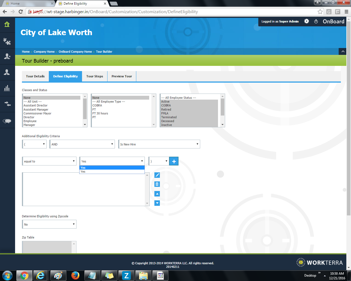The height and width of the screenshot is (281, 351).
Task: Expand the AND logical operator dropdown
Action: point(82,144)
